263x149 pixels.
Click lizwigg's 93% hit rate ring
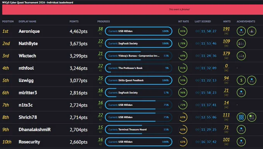tap(183, 80)
